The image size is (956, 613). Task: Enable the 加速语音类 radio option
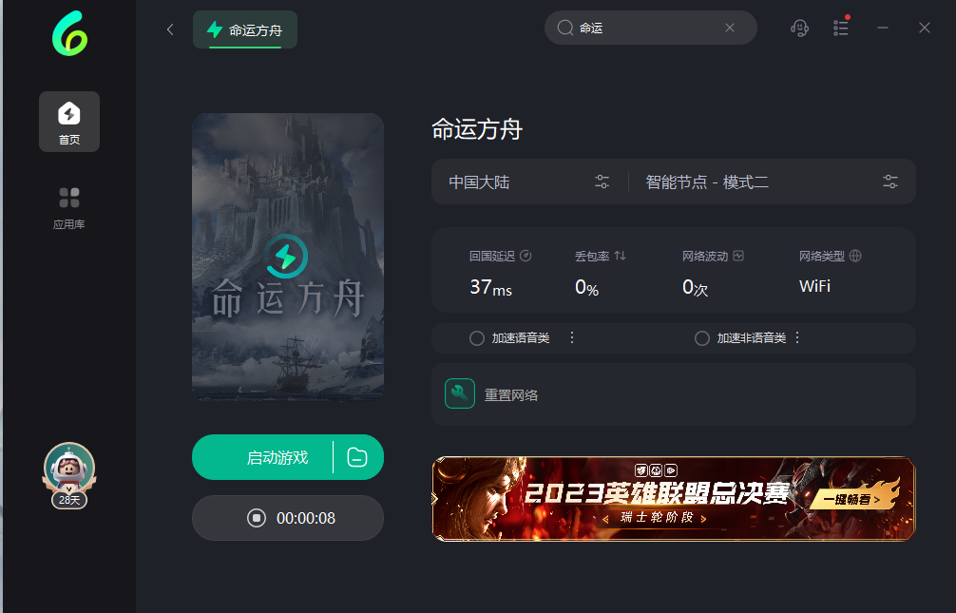point(477,338)
